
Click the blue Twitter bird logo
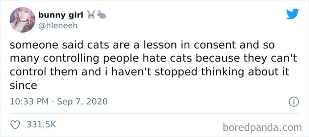292,15
